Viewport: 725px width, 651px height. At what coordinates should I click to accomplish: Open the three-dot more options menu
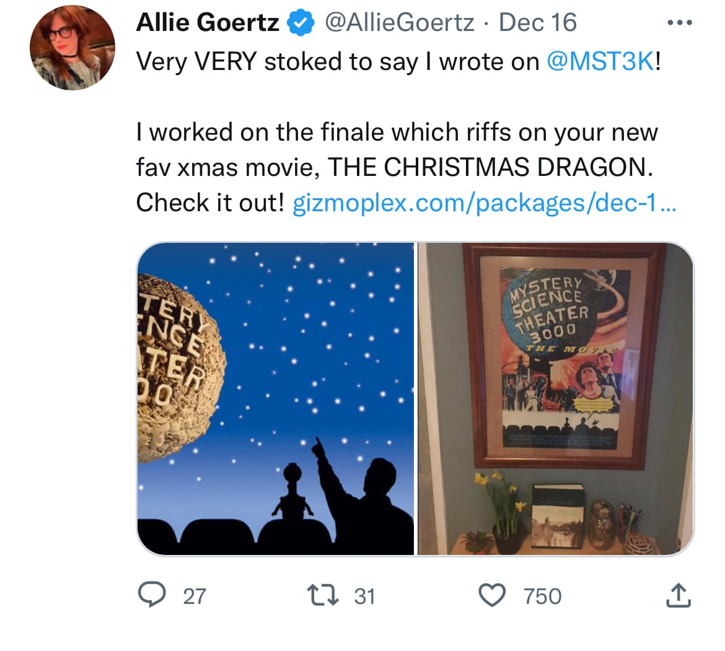tap(678, 23)
